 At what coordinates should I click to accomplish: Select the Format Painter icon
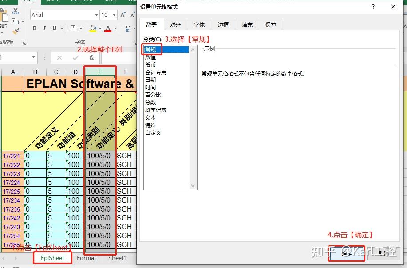tap(16, 31)
